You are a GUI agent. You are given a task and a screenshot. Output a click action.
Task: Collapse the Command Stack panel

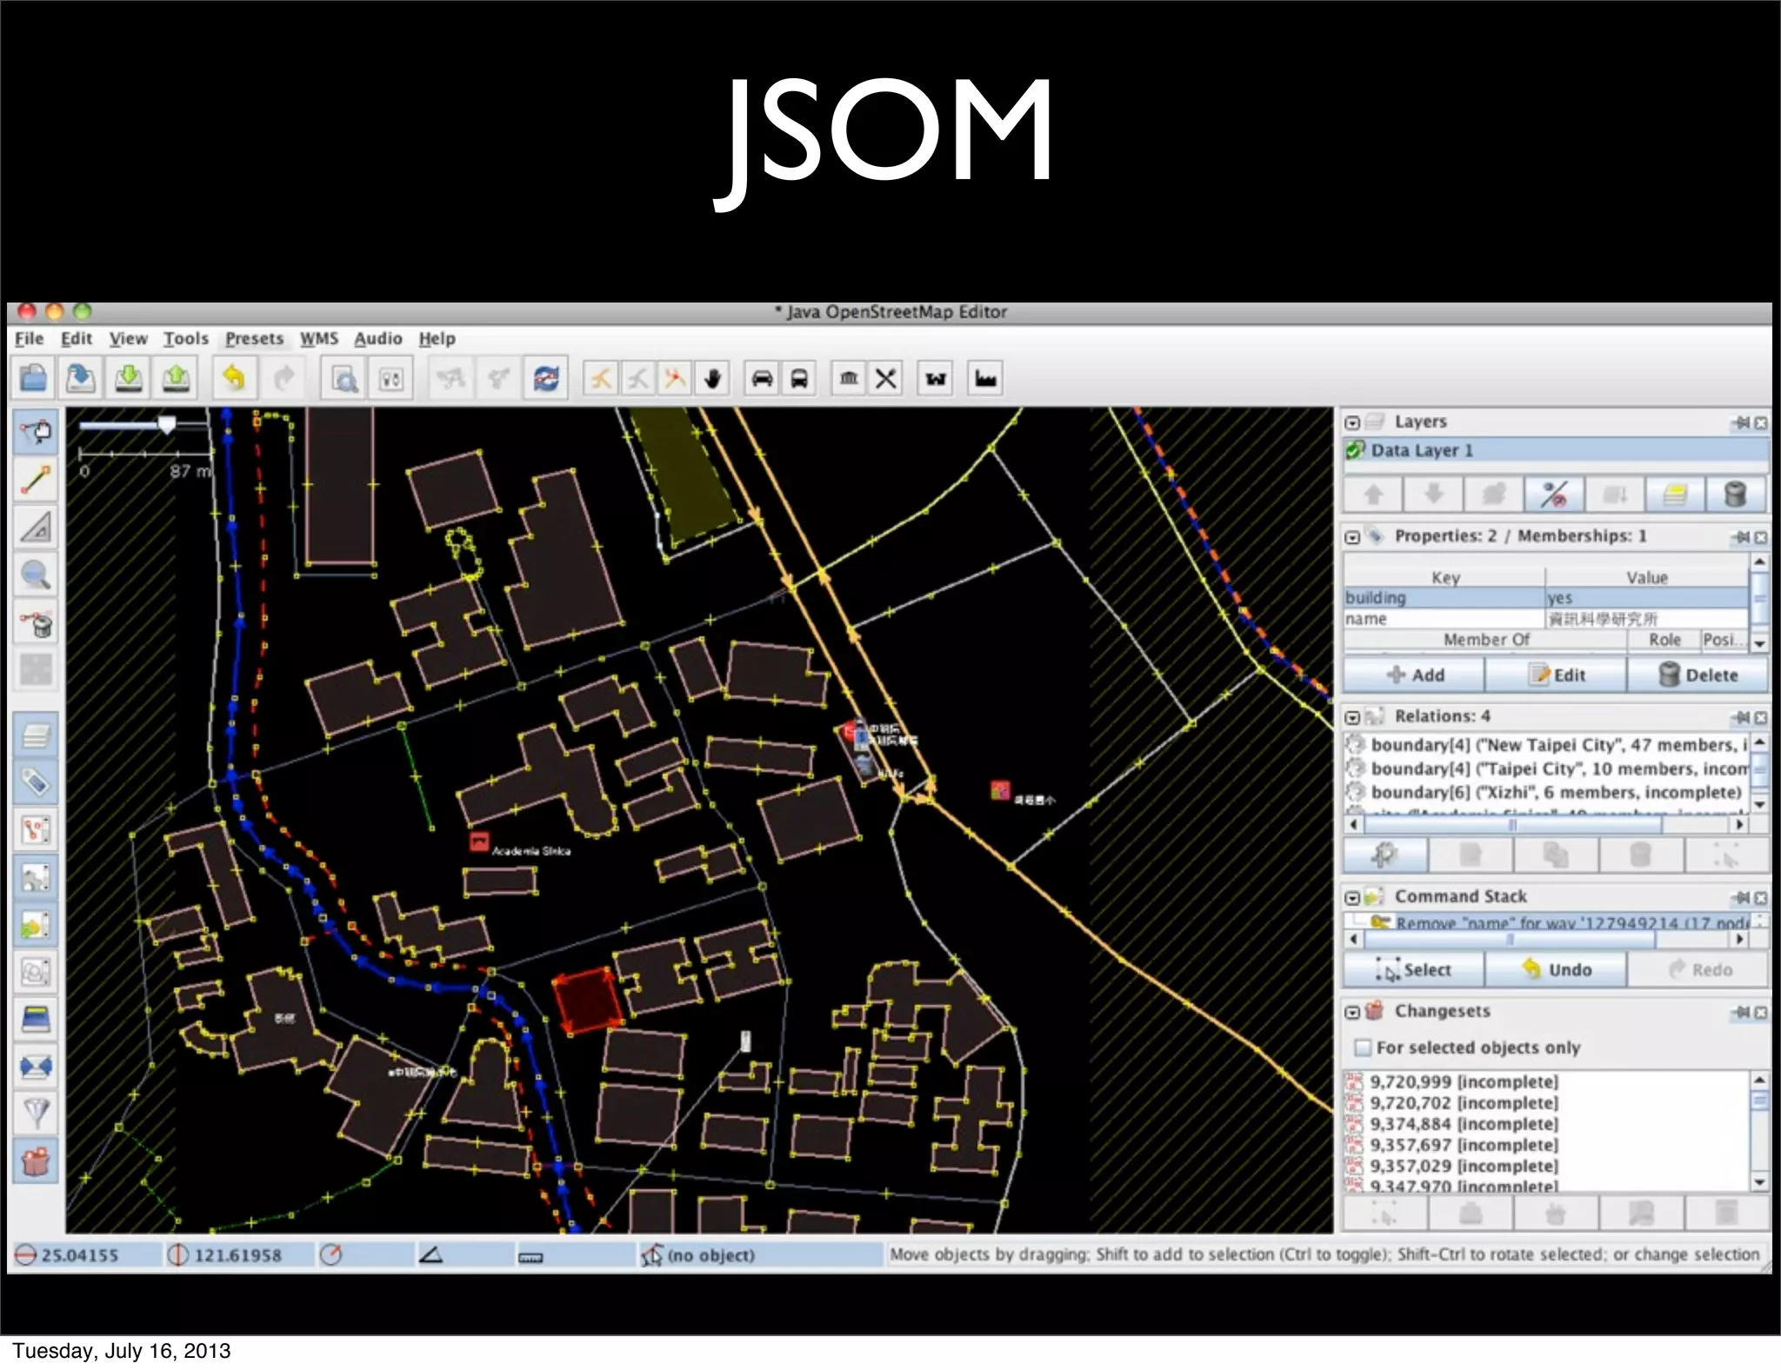tap(1352, 897)
